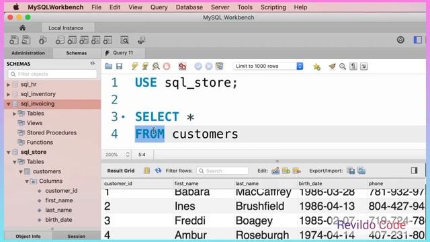The height and width of the screenshot is (242, 430).
Task: Collapse Columns node
Action: (27, 182)
